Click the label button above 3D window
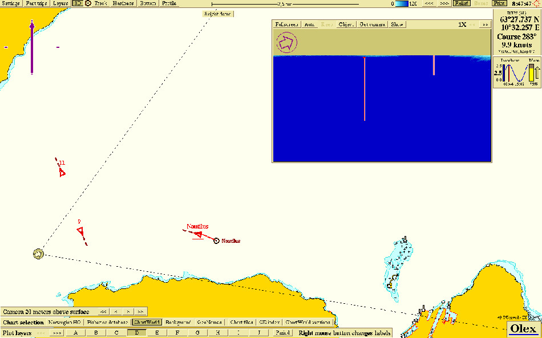 click(x=218, y=14)
